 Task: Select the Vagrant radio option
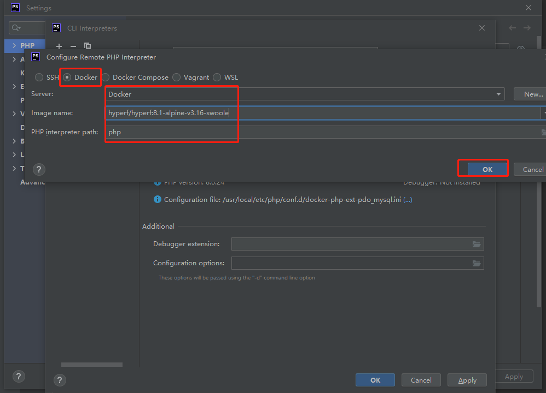(177, 77)
